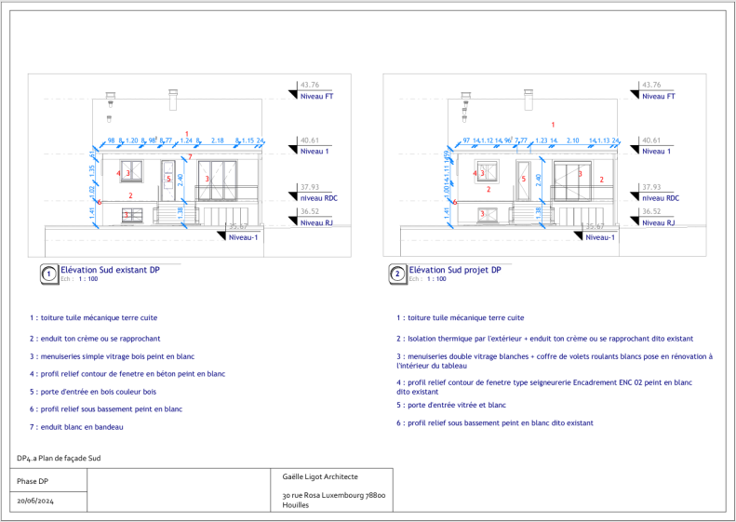The image size is (736, 522).
Task: Click the 43.76 elevation value in existant drawing
Action: [x=311, y=86]
